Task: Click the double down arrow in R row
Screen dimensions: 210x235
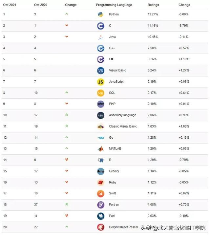Action: [67, 160]
